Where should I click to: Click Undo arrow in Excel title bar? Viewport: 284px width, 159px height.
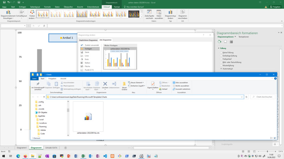[x=8, y=2]
